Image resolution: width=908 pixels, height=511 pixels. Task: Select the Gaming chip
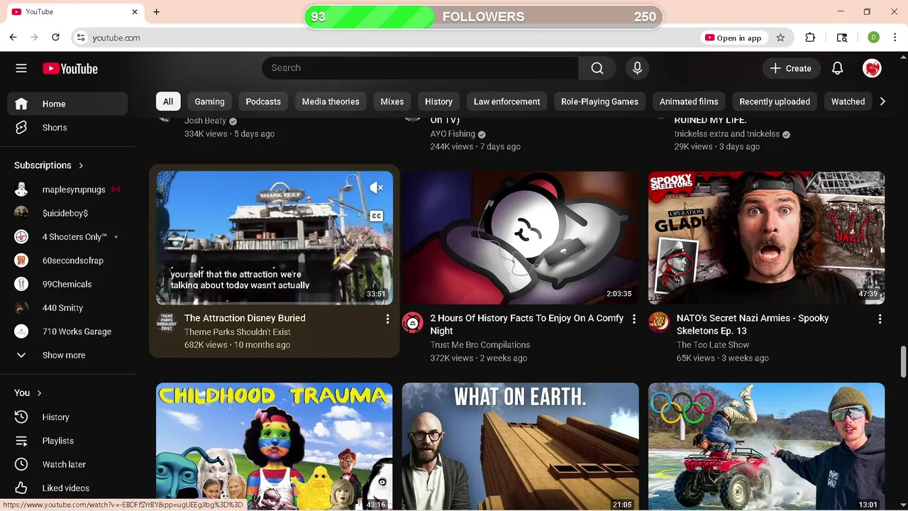(209, 101)
